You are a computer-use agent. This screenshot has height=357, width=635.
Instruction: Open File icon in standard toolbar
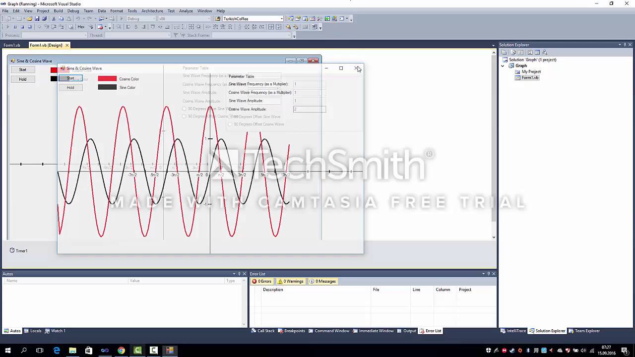[30, 19]
